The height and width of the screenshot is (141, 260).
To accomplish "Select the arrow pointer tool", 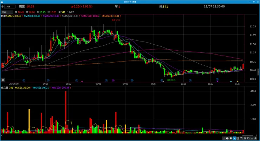I will tap(234, 138).
